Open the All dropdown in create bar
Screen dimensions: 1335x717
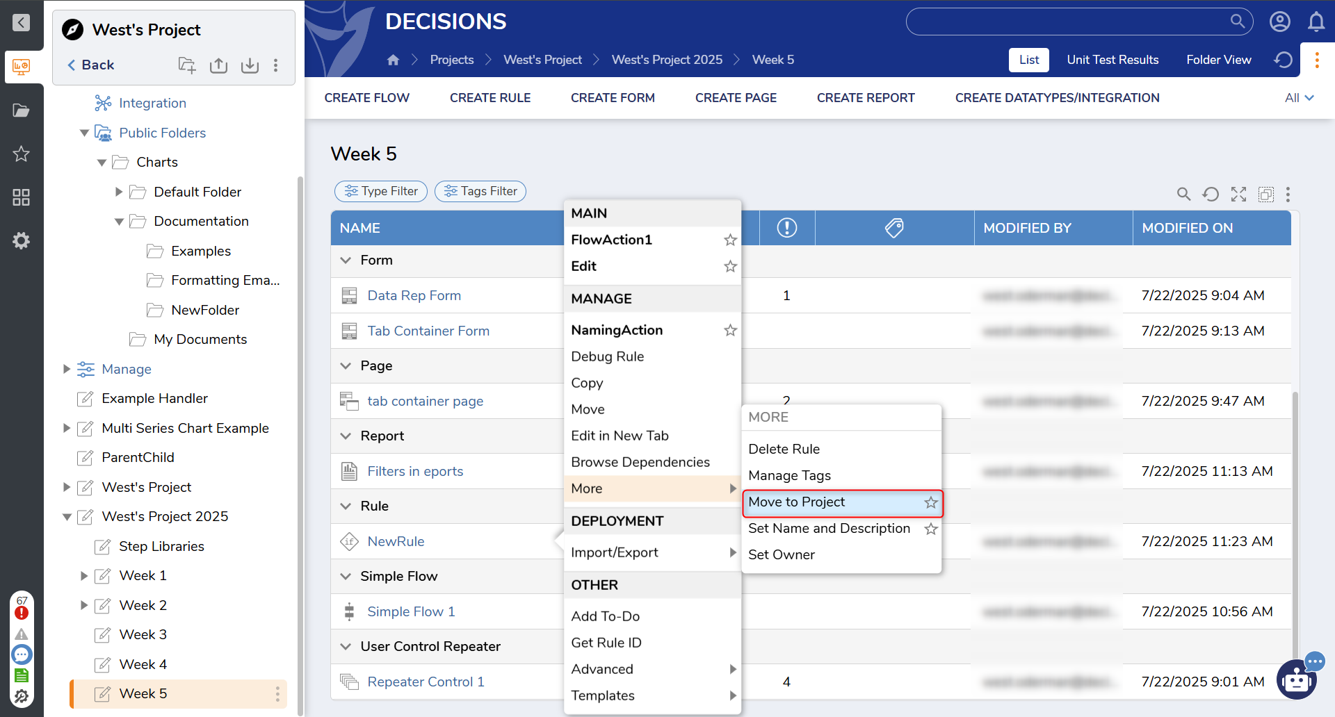coord(1299,98)
